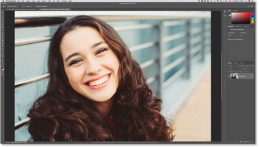Hide the Background layer with eye icon
The height and width of the screenshot is (147, 259).
[228, 76]
